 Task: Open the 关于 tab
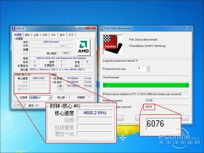71,35
